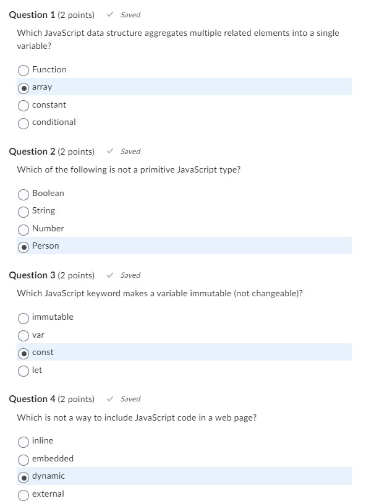Viewport: 366px width, 501px height.
Task: Choose constant in Question 1
Action: (x=23, y=105)
